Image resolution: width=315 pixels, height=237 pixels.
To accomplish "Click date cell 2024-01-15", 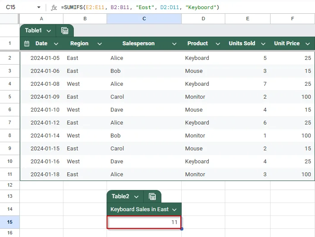I will click(x=41, y=149).
